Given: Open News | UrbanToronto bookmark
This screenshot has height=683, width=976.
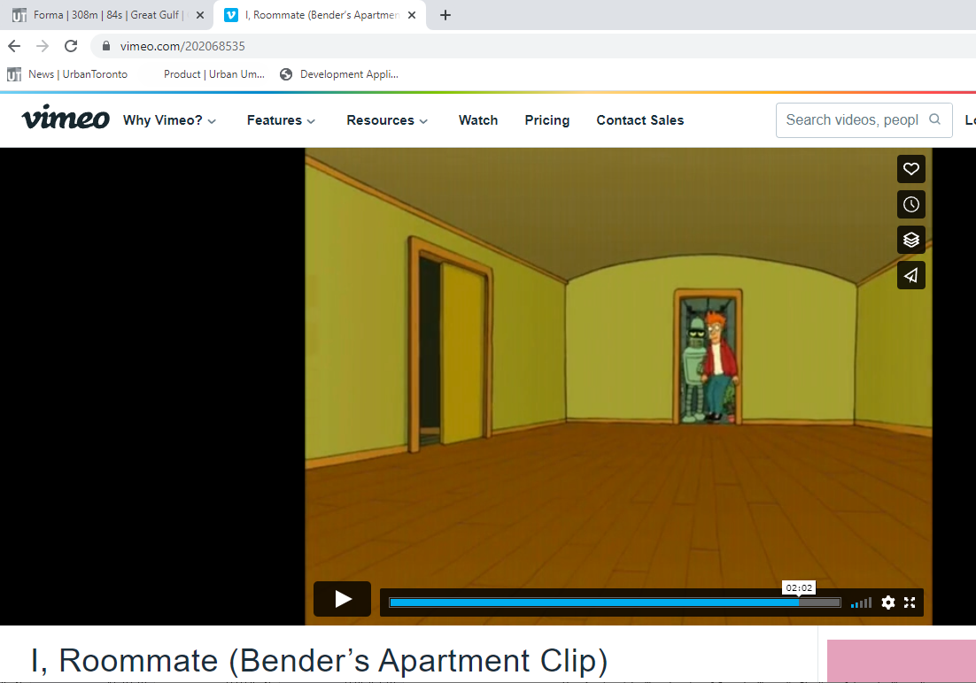Looking at the screenshot, I should pos(67,74).
